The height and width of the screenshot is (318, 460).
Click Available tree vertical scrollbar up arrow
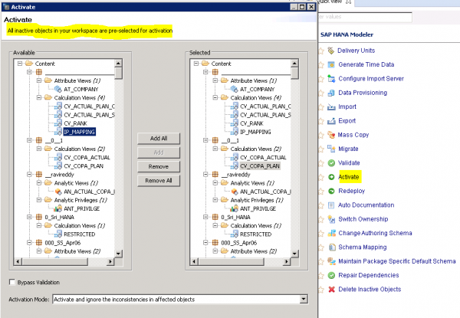119,63
